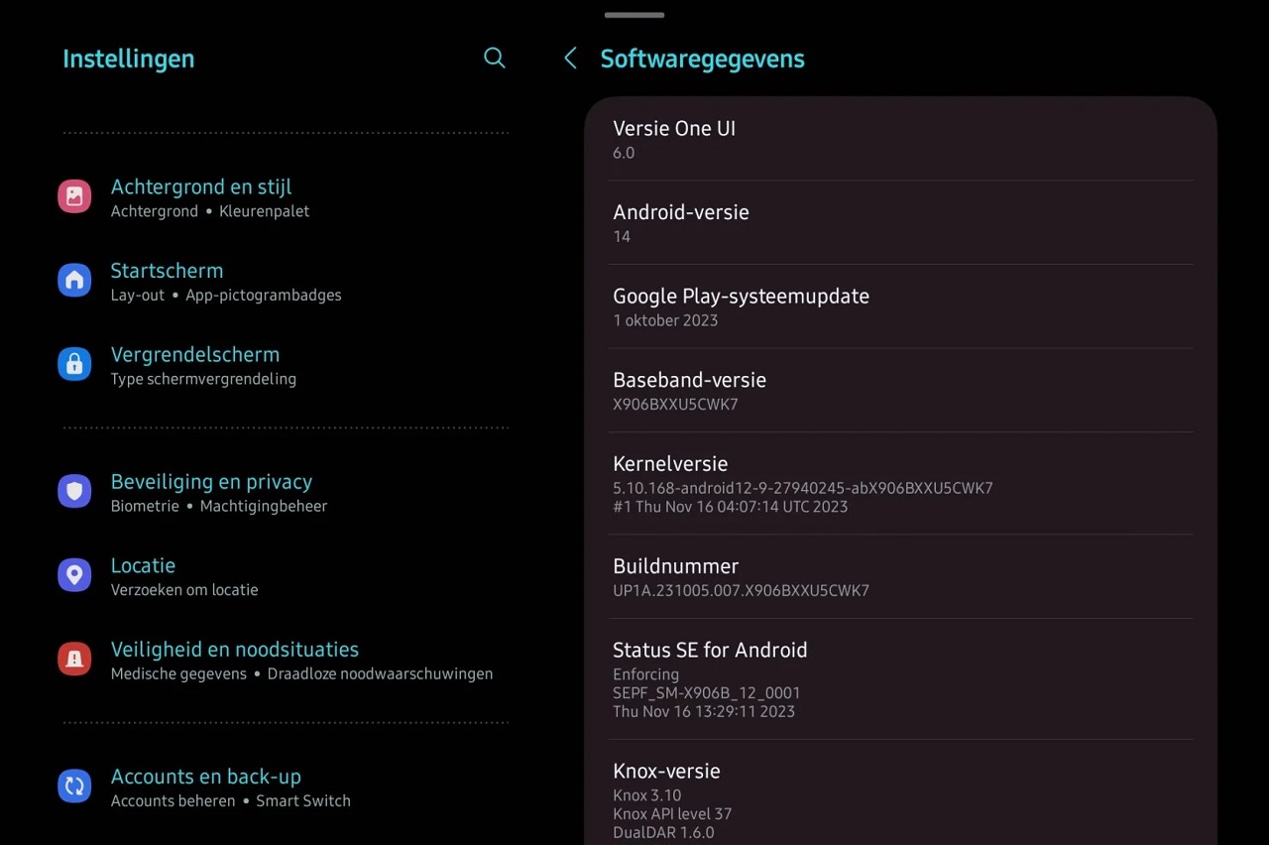Tap the Veiligheid en noodsituaties alert icon
Screen dimensions: 1269x845
click(x=74, y=659)
